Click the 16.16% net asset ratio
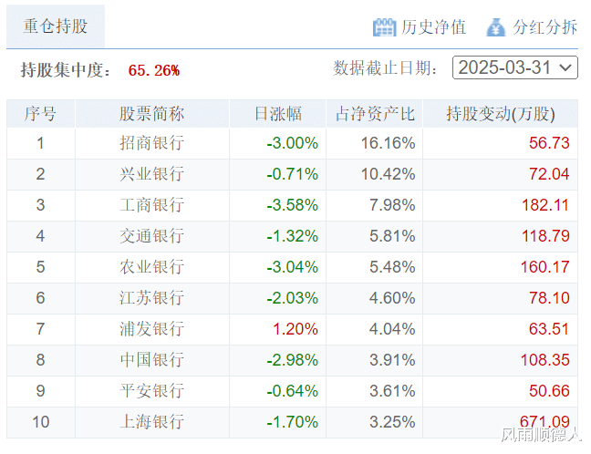591x454 pixels. click(x=389, y=143)
